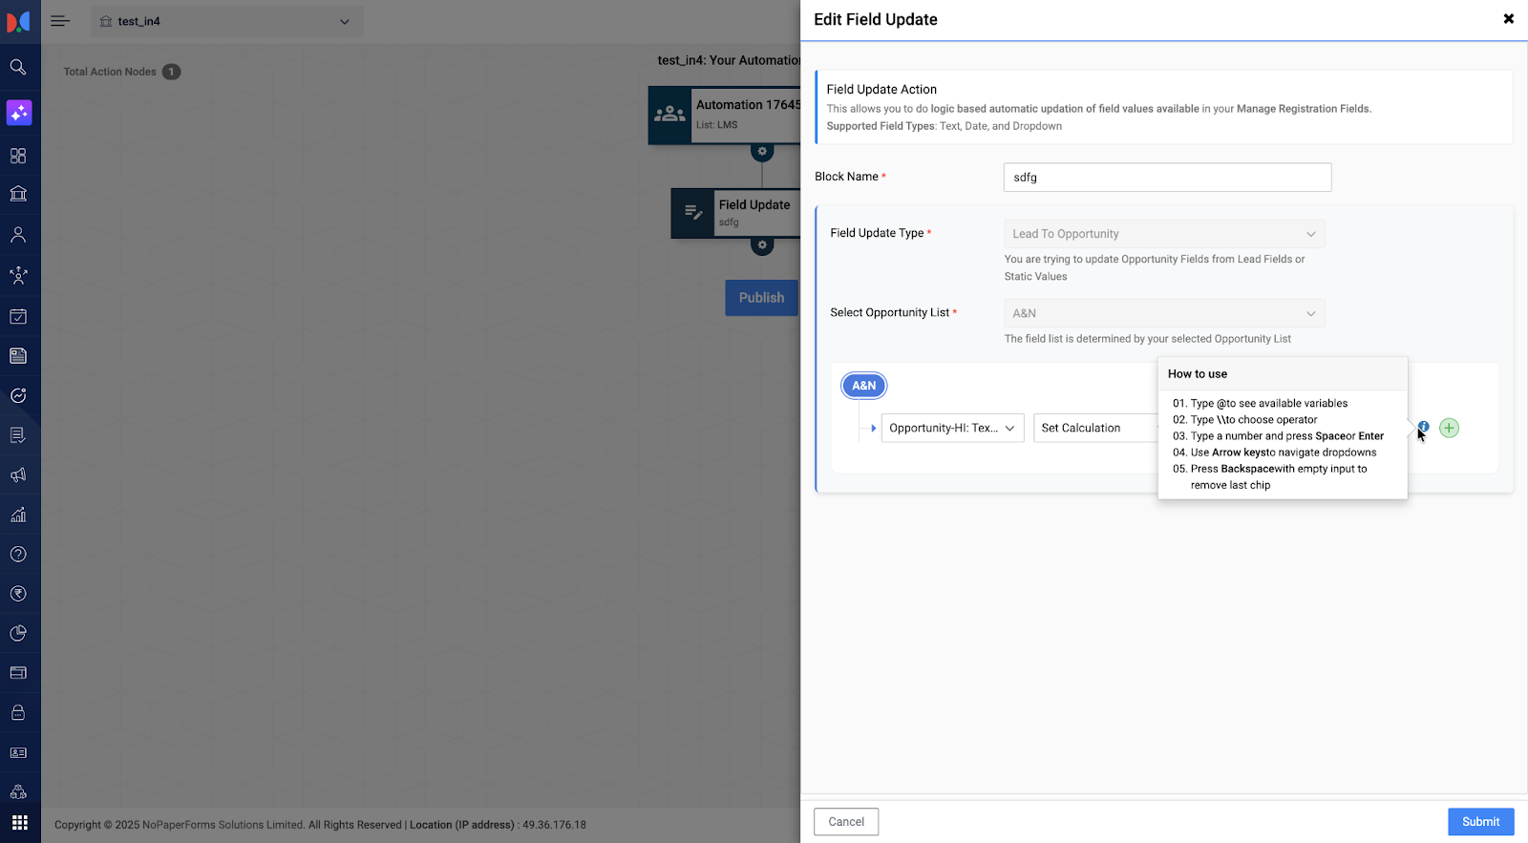Open the Select Opportunity List dropdown

[x=1163, y=313]
